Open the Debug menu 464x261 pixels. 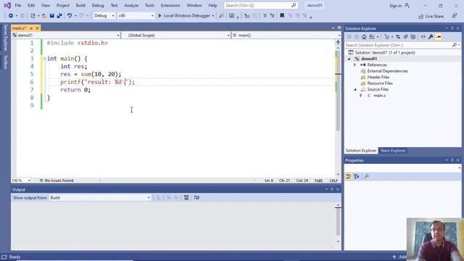pos(98,6)
